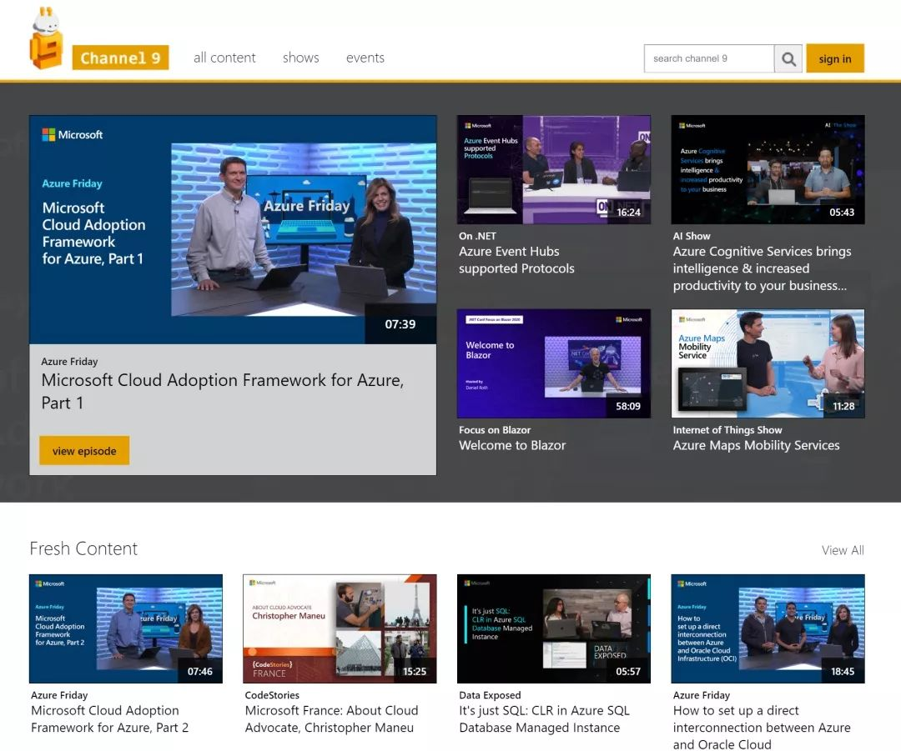Open the Internet of Things Show link
Screen dimensions: 901x751
click(x=727, y=430)
